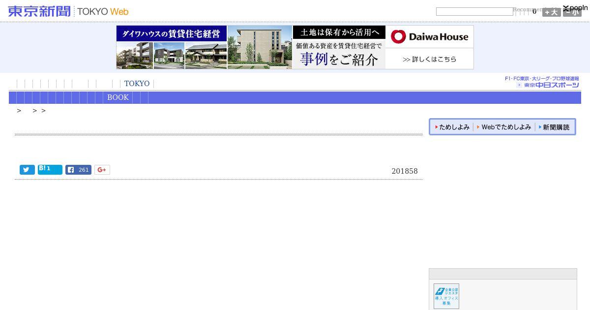Click 新聞購読 subscription link
Image resolution: width=590 pixels, height=310 pixels.
[554, 127]
